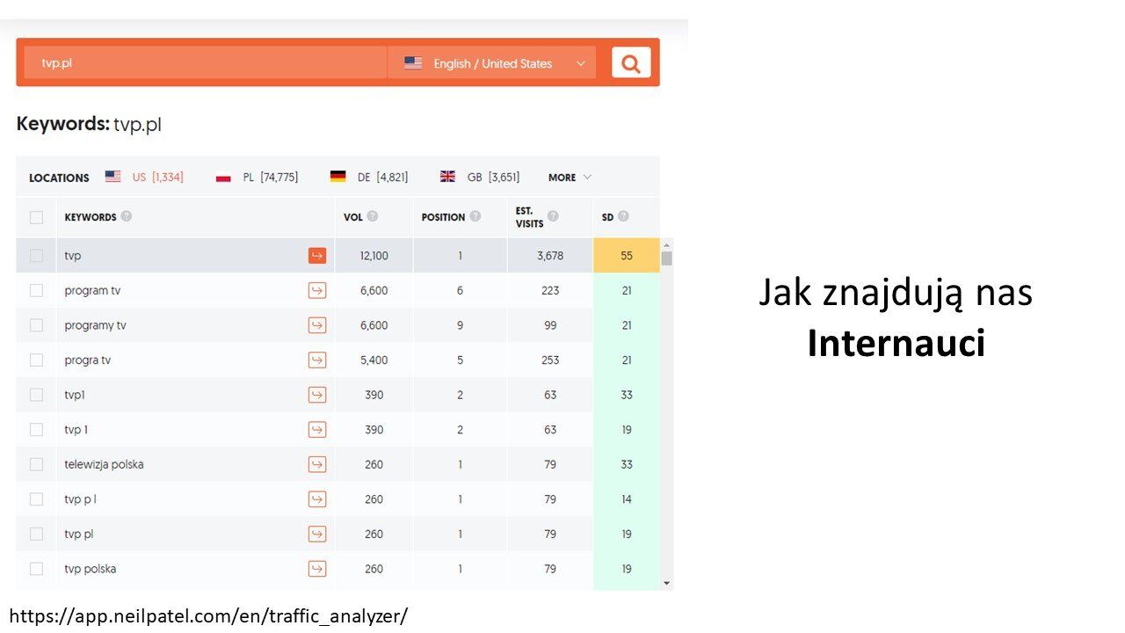Click the SD value 55 cell
The image size is (1125, 633).
tap(627, 256)
